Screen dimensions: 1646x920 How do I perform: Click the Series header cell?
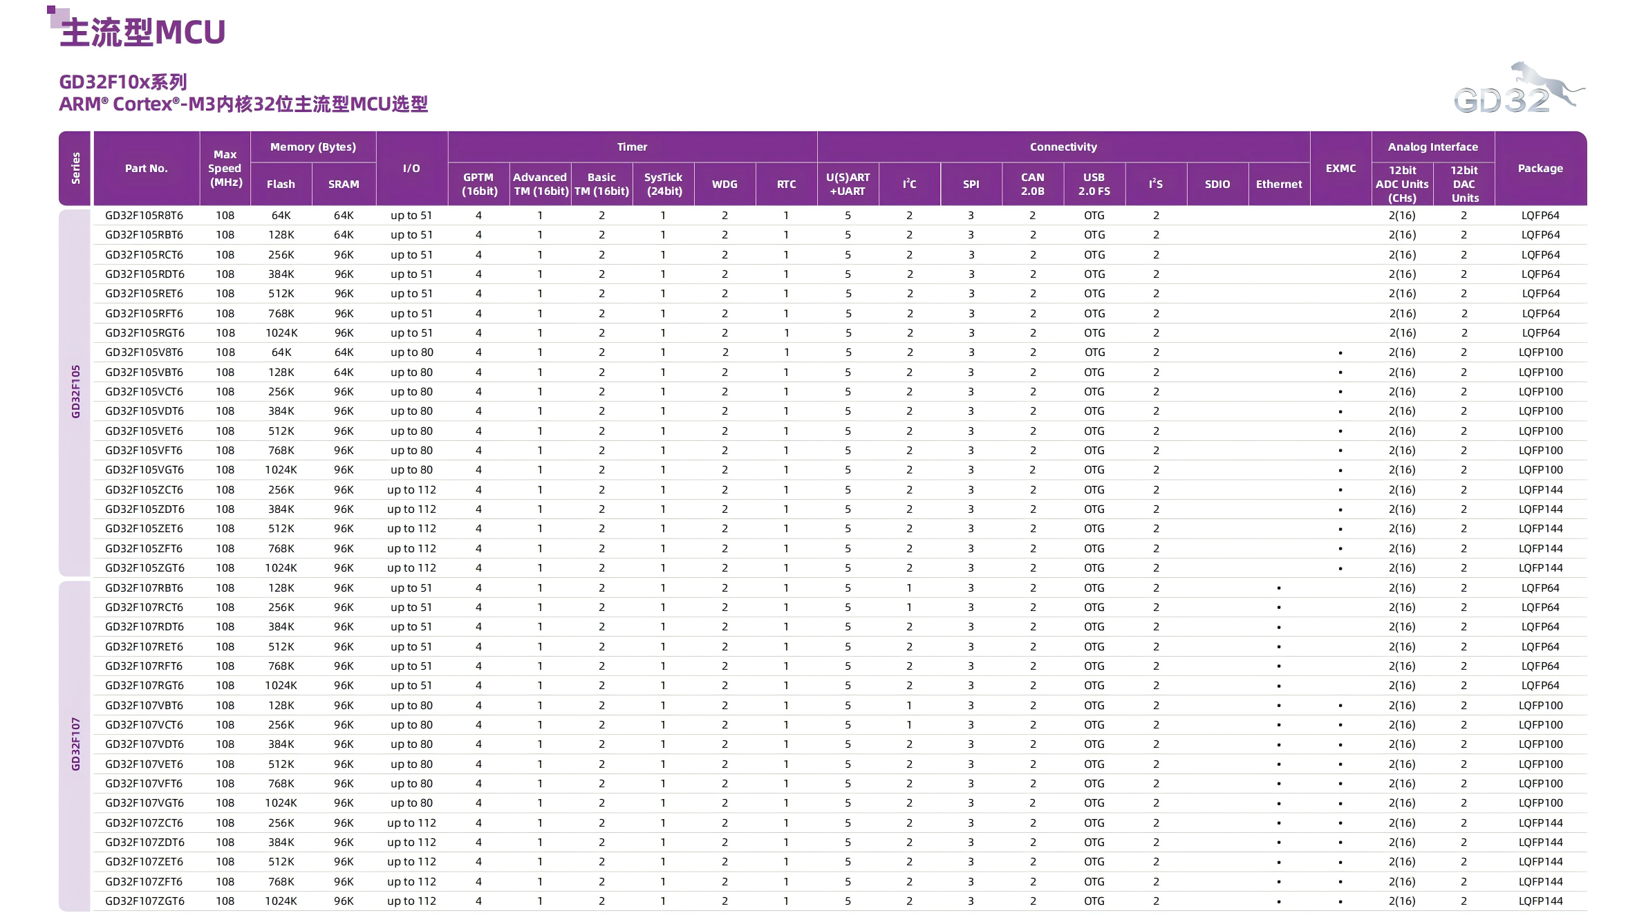[x=75, y=168]
